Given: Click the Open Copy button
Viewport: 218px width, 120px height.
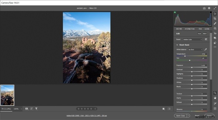Looking at the screenshot, I should (x=180, y=116).
